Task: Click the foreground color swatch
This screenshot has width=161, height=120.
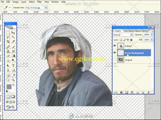Action: pos(9,87)
